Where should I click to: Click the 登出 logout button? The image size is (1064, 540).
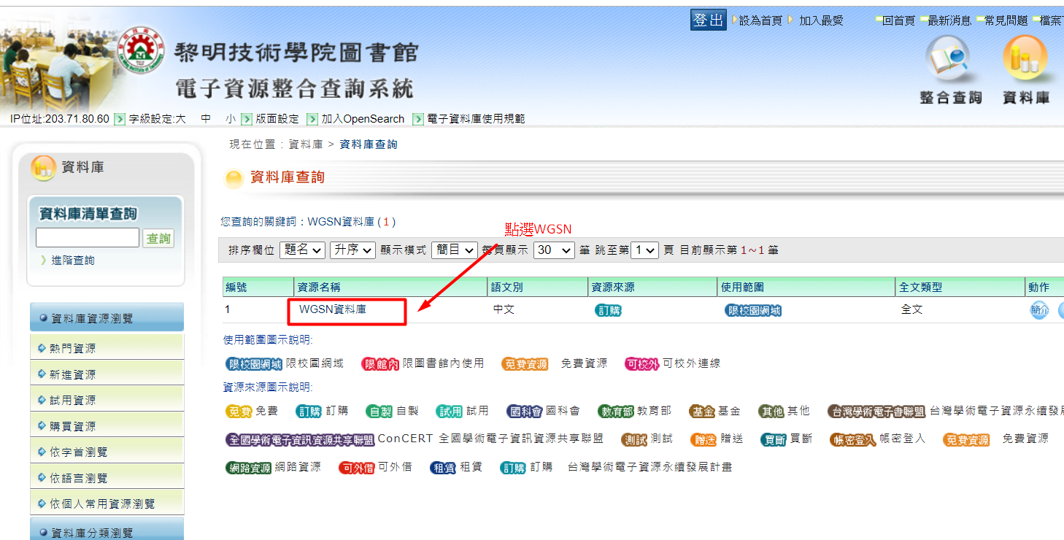pos(708,20)
